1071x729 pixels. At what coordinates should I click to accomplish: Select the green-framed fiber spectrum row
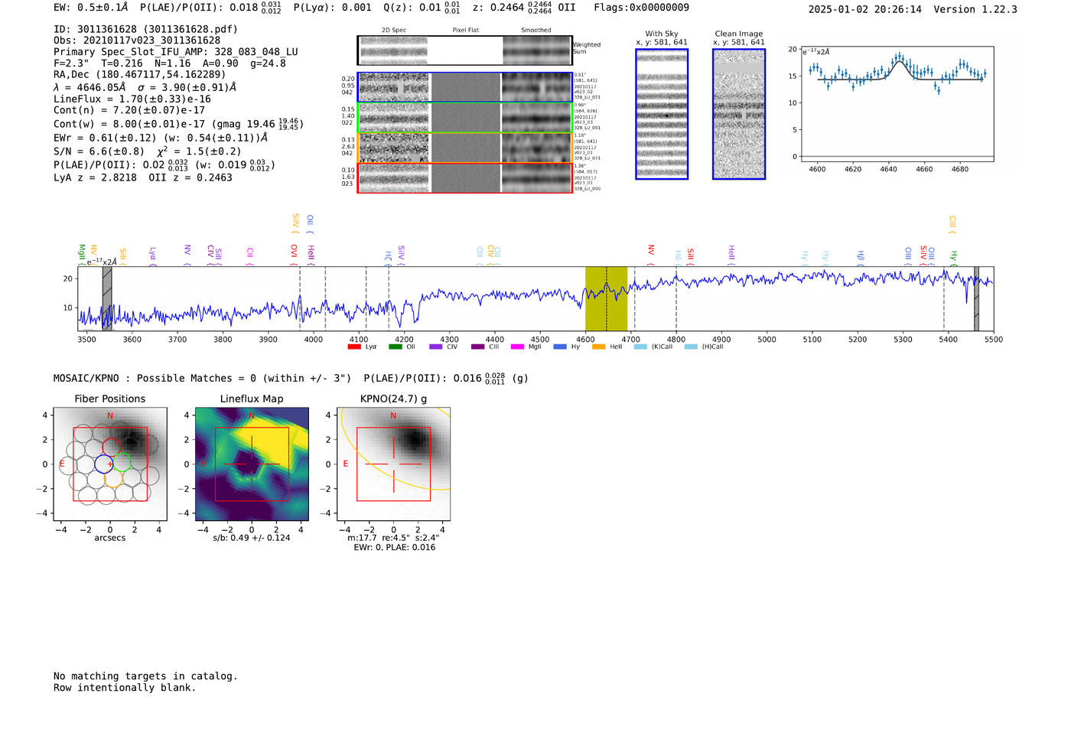tap(464, 118)
